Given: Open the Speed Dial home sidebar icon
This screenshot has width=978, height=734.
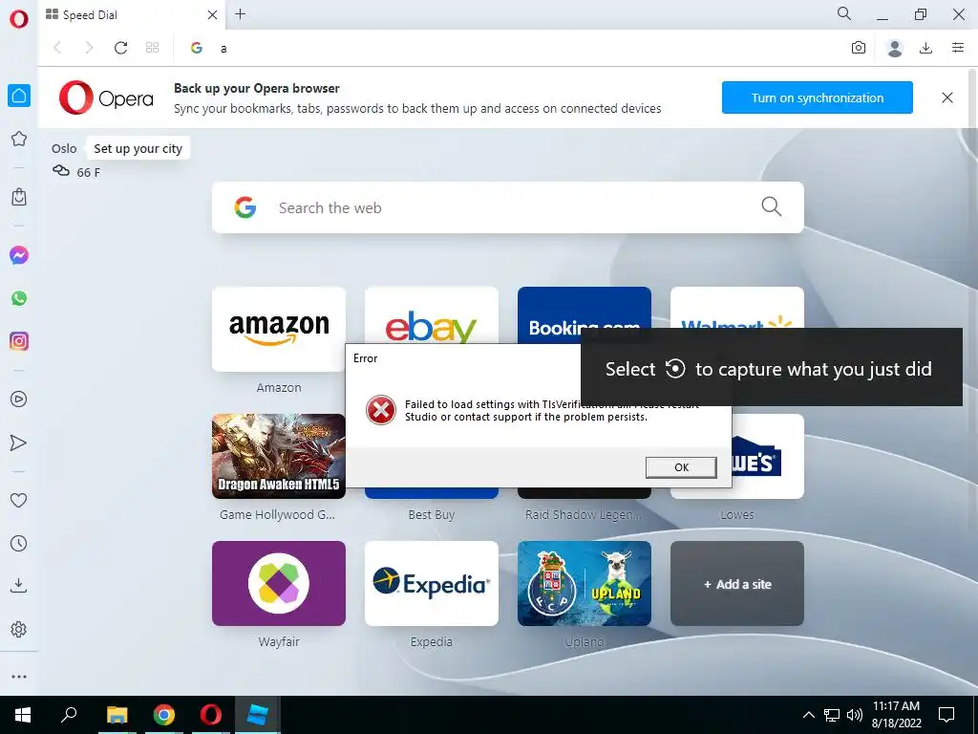Looking at the screenshot, I should (19, 96).
